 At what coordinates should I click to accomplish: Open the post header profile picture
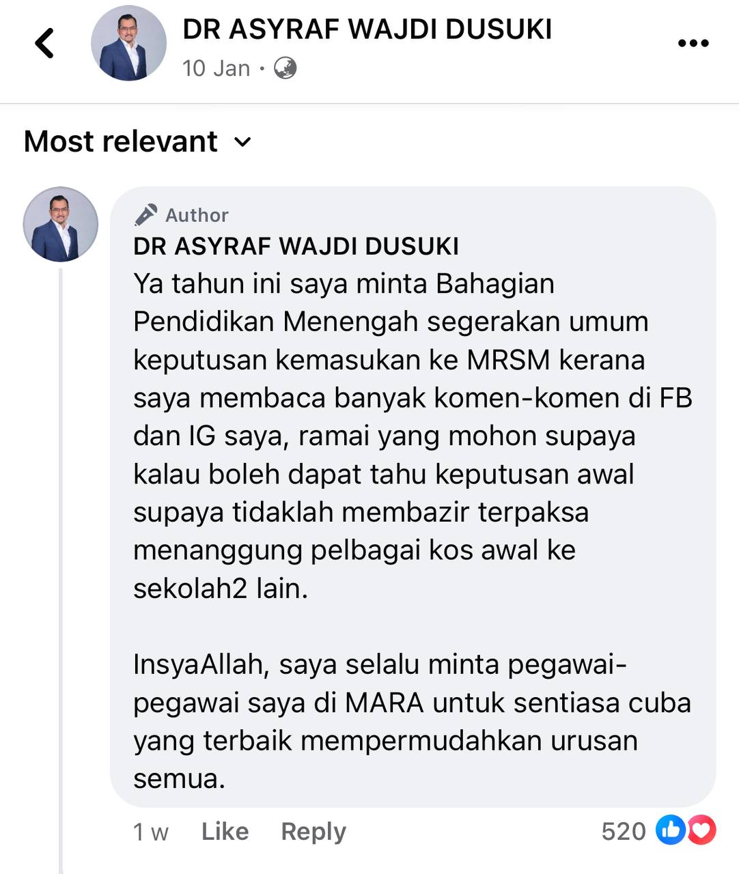tap(128, 44)
